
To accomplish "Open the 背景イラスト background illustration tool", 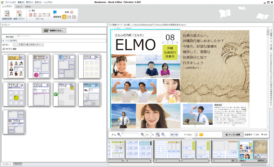I will click(x=19, y=14).
